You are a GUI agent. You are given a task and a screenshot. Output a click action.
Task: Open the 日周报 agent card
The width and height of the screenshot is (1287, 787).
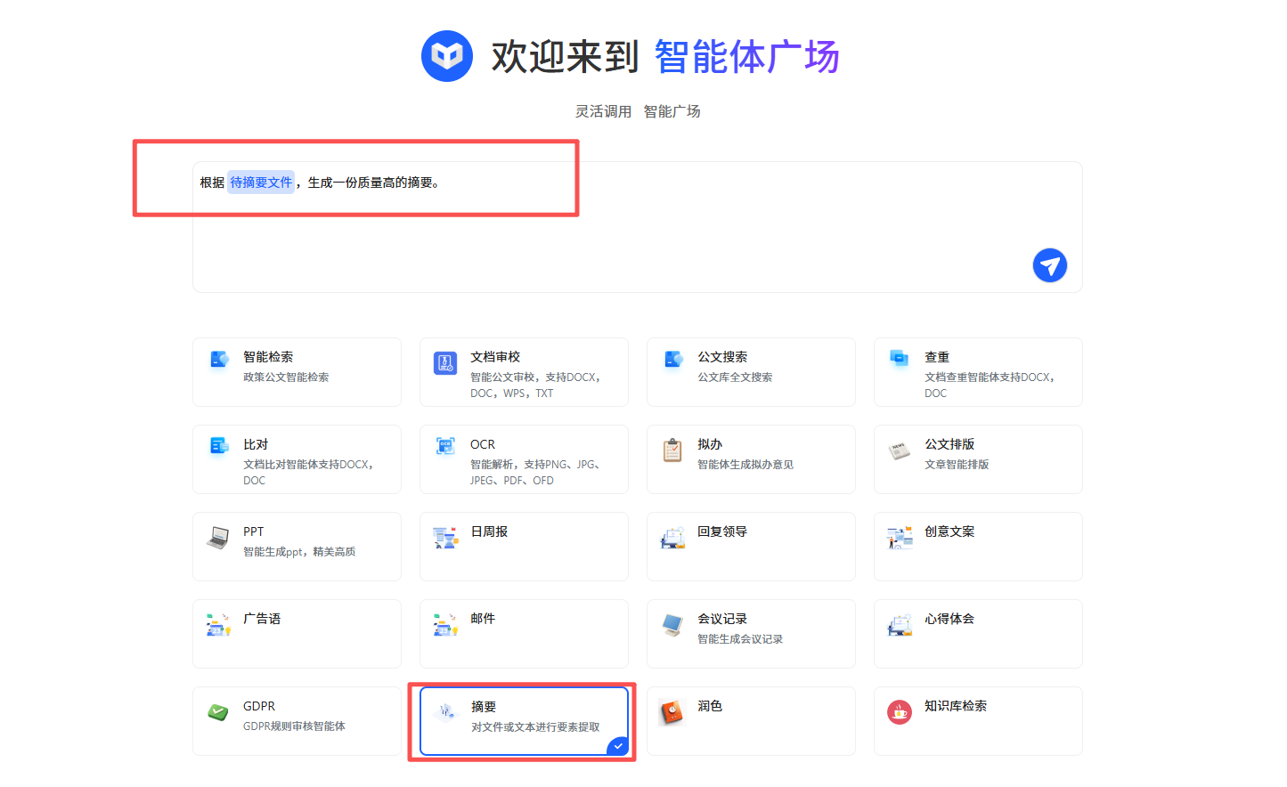524,547
